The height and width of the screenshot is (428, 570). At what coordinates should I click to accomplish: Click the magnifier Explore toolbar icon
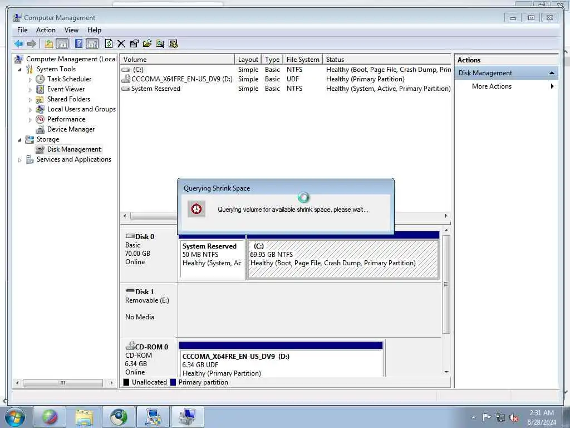[160, 44]
